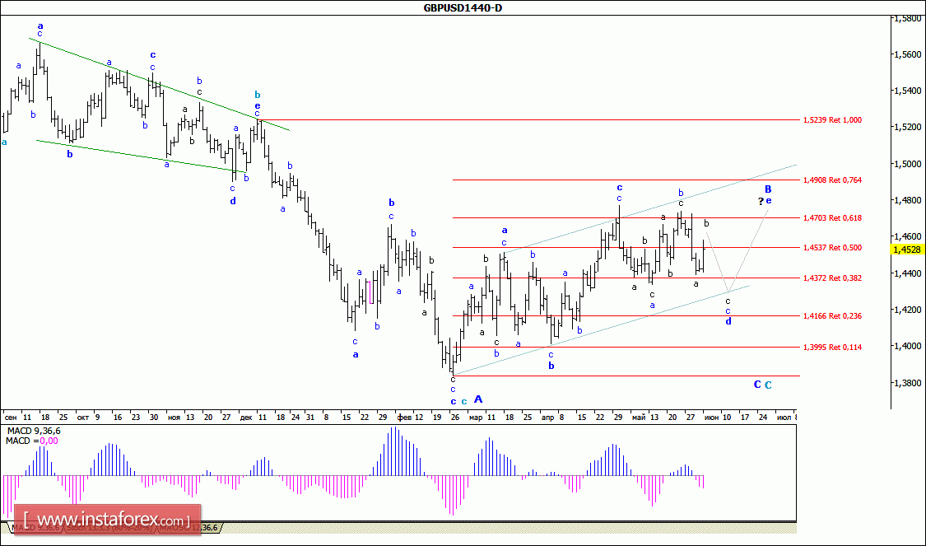926x546 pixels.
Task: Click the мар month label on time axis
Action: pos(476,418)
